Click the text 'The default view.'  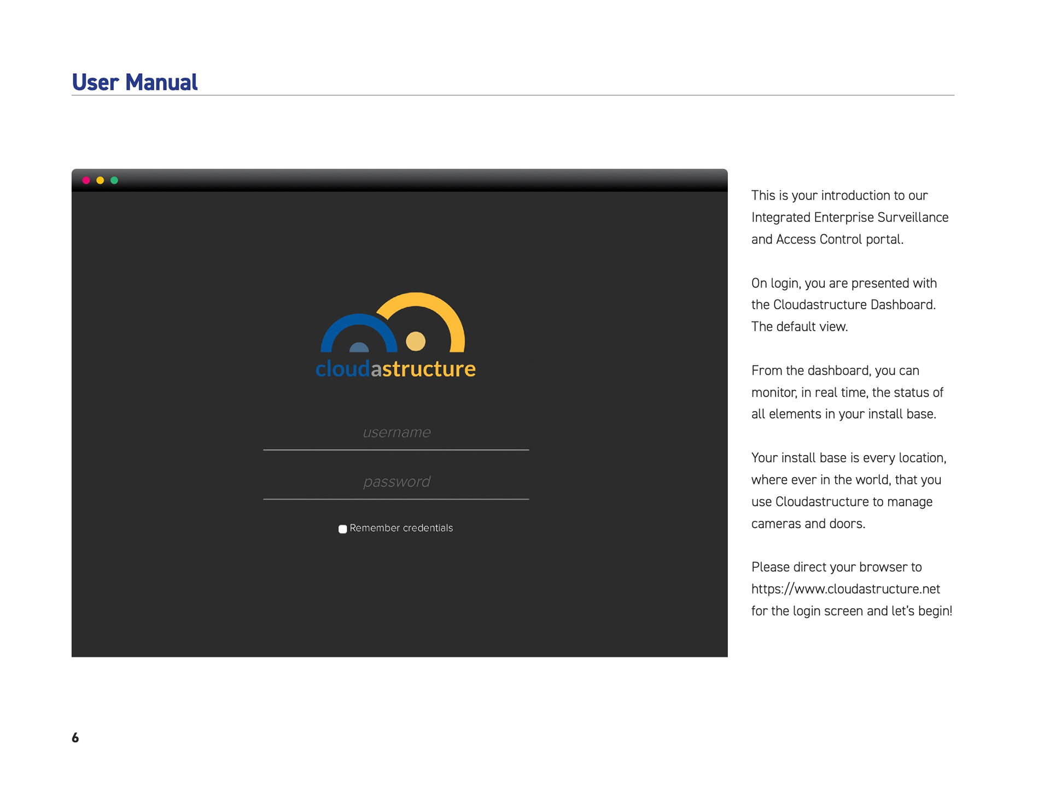800,327
